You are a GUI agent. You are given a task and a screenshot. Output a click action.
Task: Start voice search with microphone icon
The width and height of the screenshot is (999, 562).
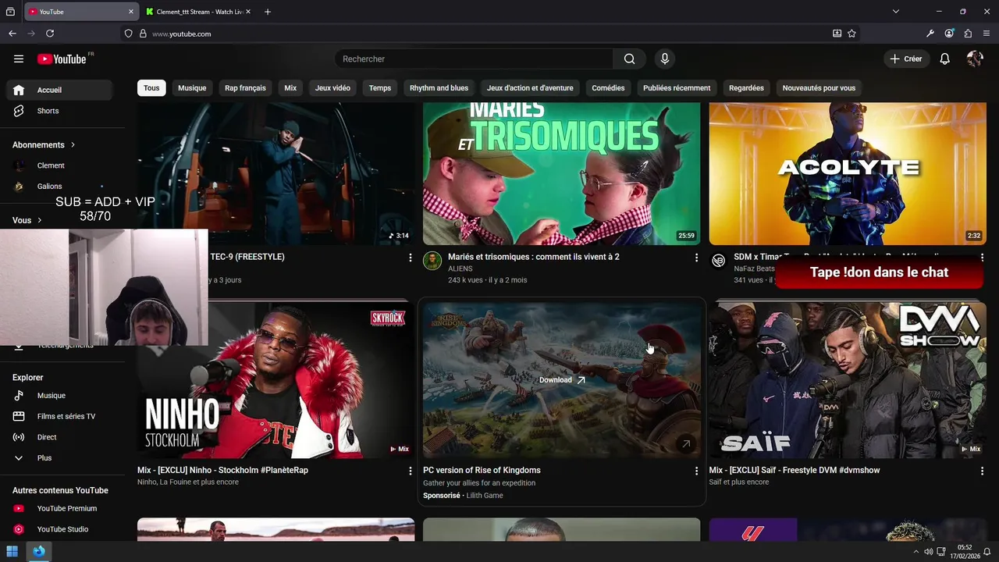[x=665, y=59]
